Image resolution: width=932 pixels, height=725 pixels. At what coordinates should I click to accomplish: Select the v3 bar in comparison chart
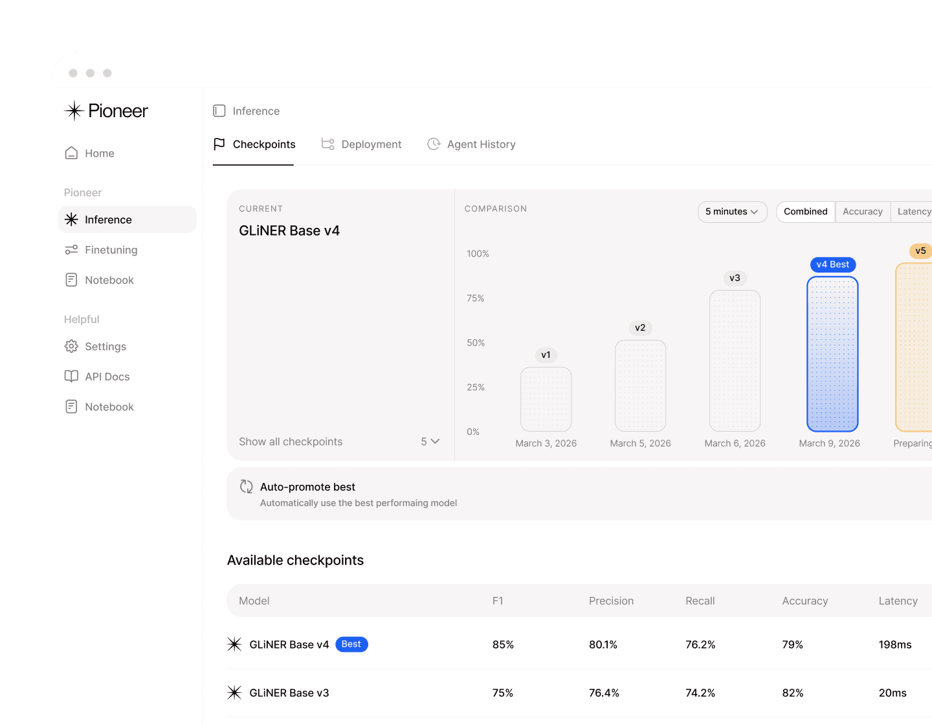[735, 361]
